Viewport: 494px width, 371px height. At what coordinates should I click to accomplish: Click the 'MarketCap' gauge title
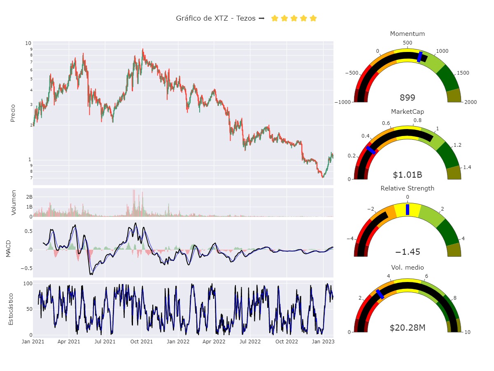(x=408, y=111)
